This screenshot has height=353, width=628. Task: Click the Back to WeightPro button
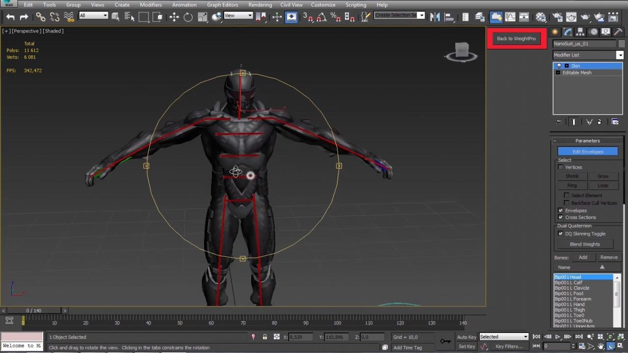[x=517, y=39]
